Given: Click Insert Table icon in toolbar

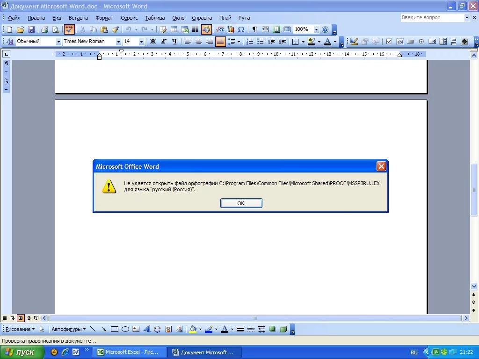Looking at the screenshot, I should pos(174,29).
